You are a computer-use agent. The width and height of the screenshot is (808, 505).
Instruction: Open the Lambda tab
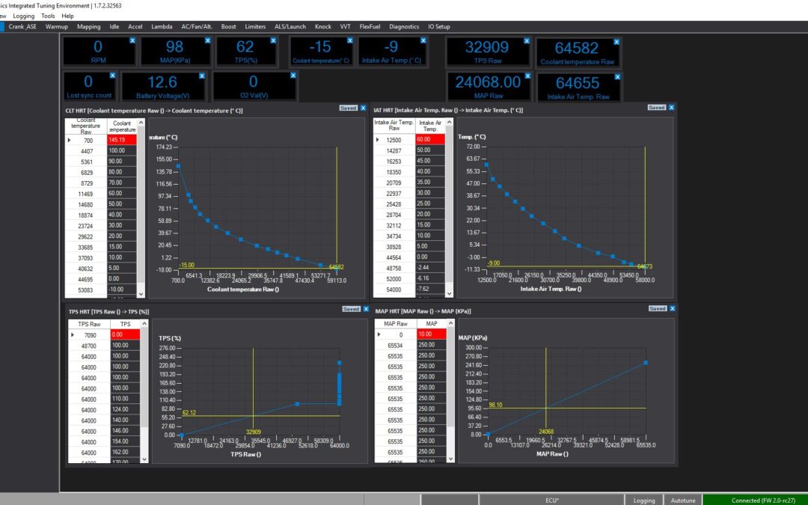pyautogui.click(x=162, y=27)
